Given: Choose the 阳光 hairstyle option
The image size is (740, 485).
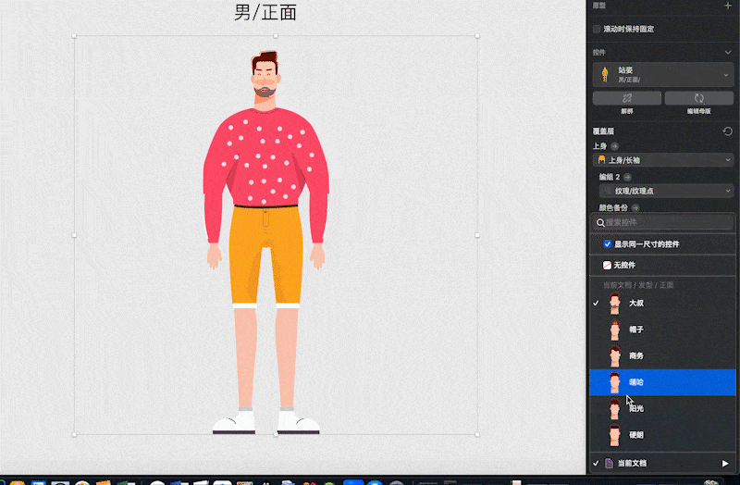Looking at the screenshot, I should 662,408.
